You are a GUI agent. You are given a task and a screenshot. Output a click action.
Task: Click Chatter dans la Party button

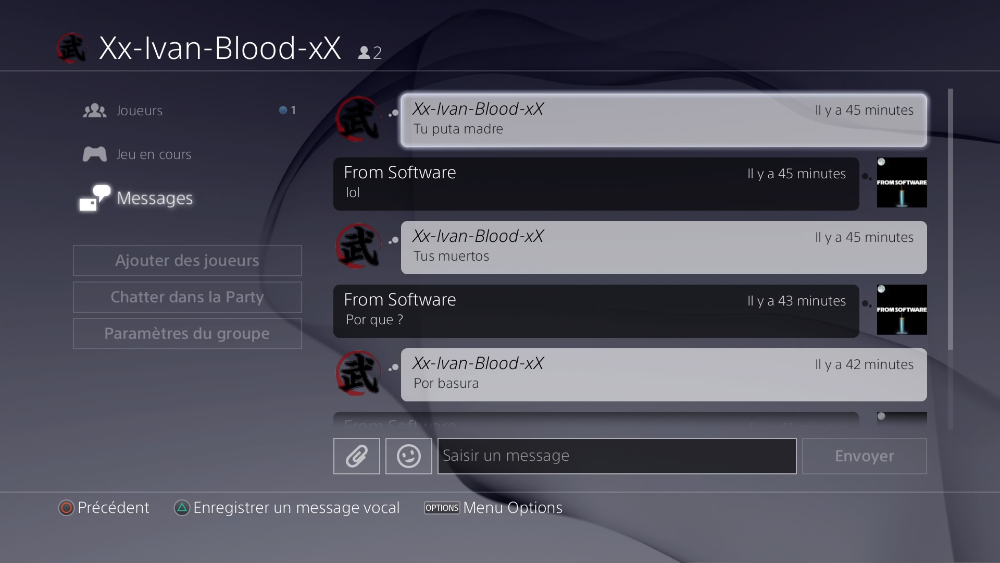tap(187, 297)
